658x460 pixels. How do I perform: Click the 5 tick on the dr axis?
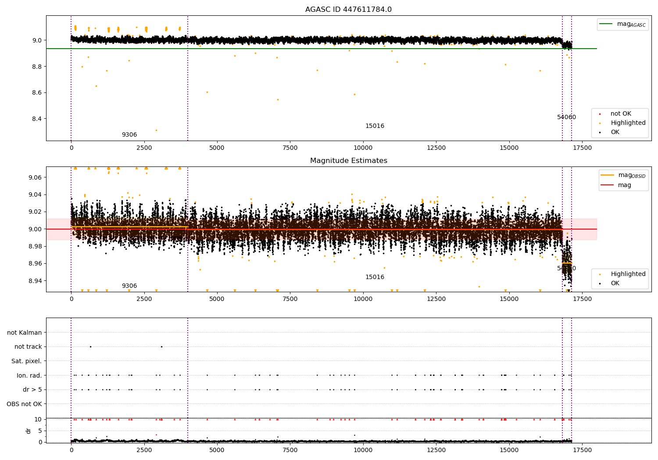tap(40, 431)
